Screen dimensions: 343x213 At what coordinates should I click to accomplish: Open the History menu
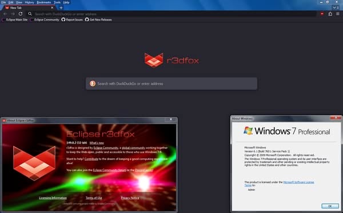(29, 2)
